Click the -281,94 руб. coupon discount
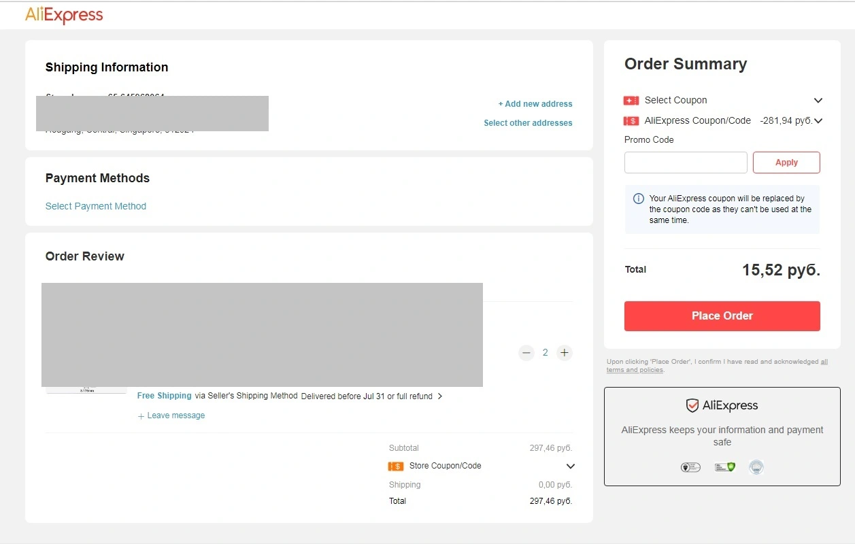Image resolution: width=855 pixels, height=544 pixels. coord(786,120)
